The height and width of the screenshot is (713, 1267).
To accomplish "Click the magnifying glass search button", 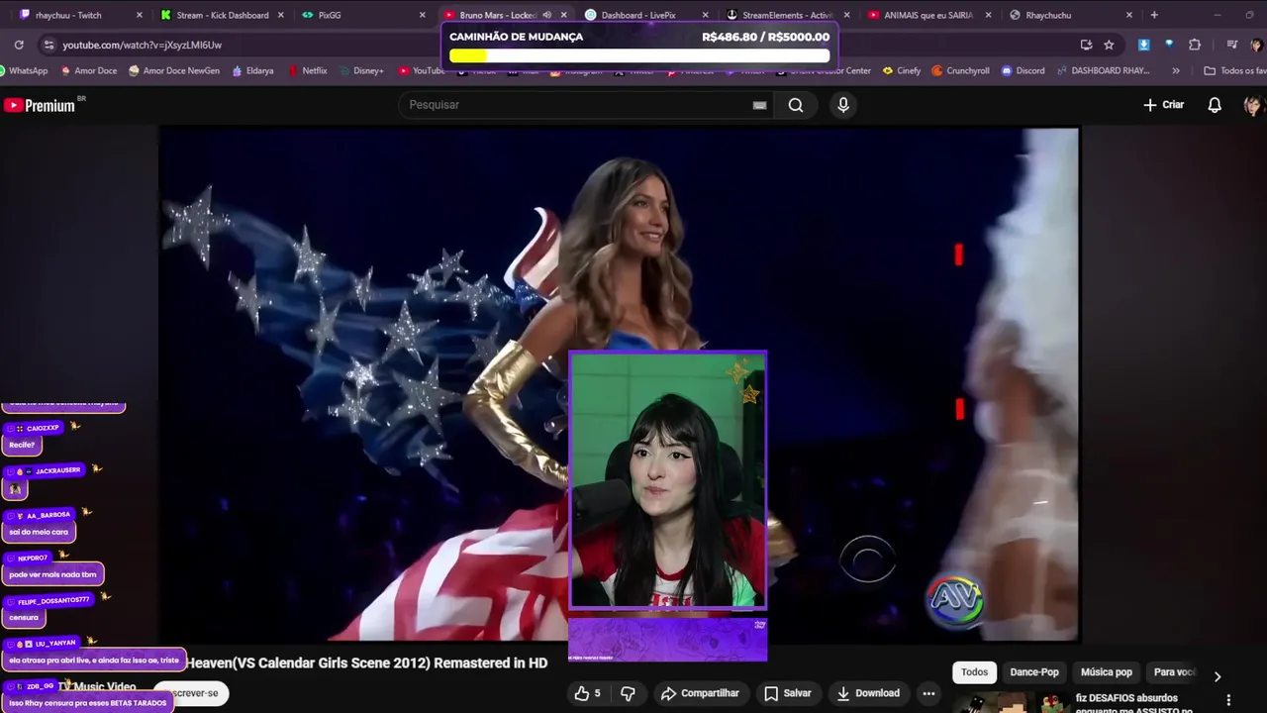I will pos(796,105).
